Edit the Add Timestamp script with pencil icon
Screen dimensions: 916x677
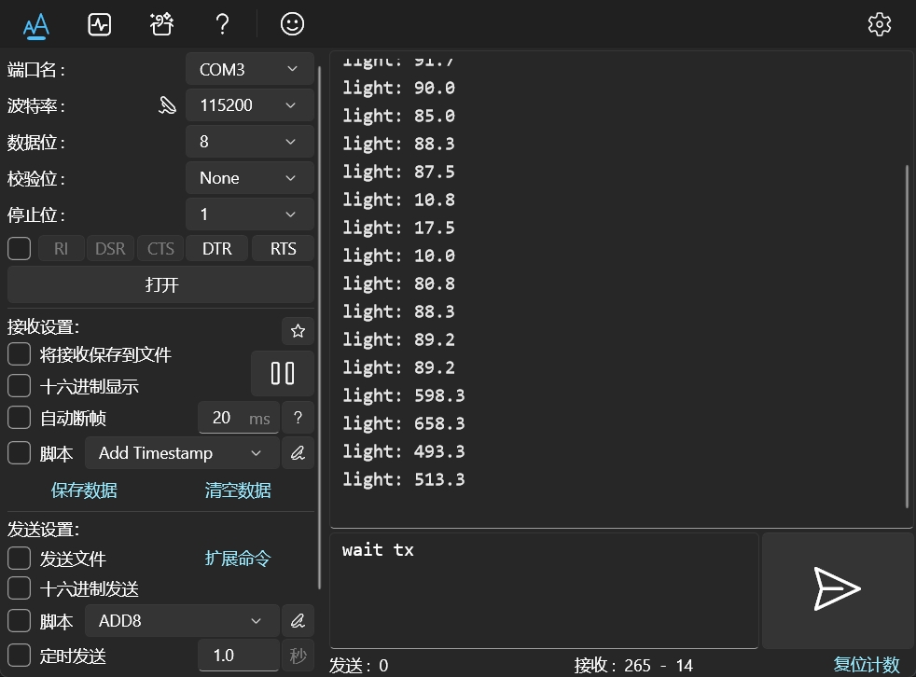click(x=298, y=453)
